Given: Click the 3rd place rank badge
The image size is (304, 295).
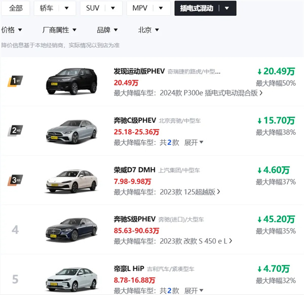Looking at the screenshot, I should tap(15, 180).
